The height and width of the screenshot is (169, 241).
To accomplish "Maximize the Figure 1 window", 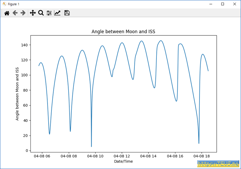I will click(x=222, y=4).
